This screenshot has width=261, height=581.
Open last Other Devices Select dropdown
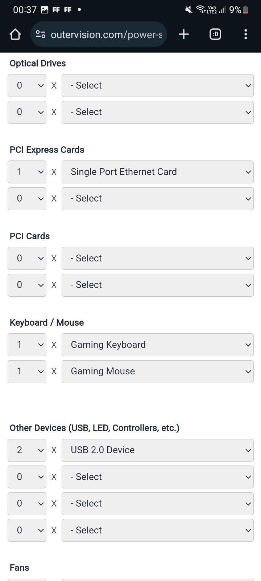(158, 530)
